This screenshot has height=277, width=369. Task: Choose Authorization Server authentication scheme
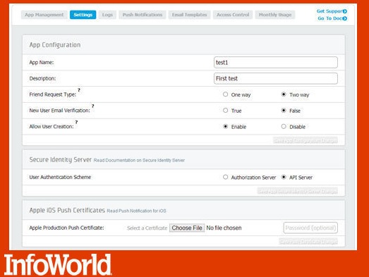(x=226, y=177)
